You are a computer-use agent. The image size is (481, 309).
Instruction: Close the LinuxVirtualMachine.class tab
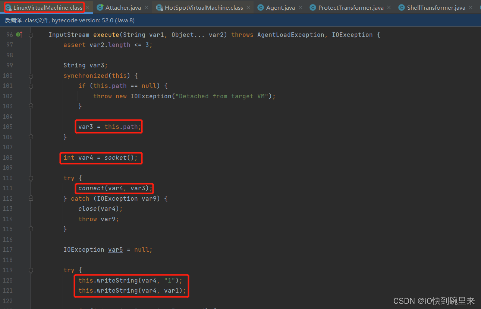[x=87, y=7]
